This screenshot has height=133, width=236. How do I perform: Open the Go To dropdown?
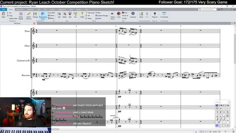[125, 16]
